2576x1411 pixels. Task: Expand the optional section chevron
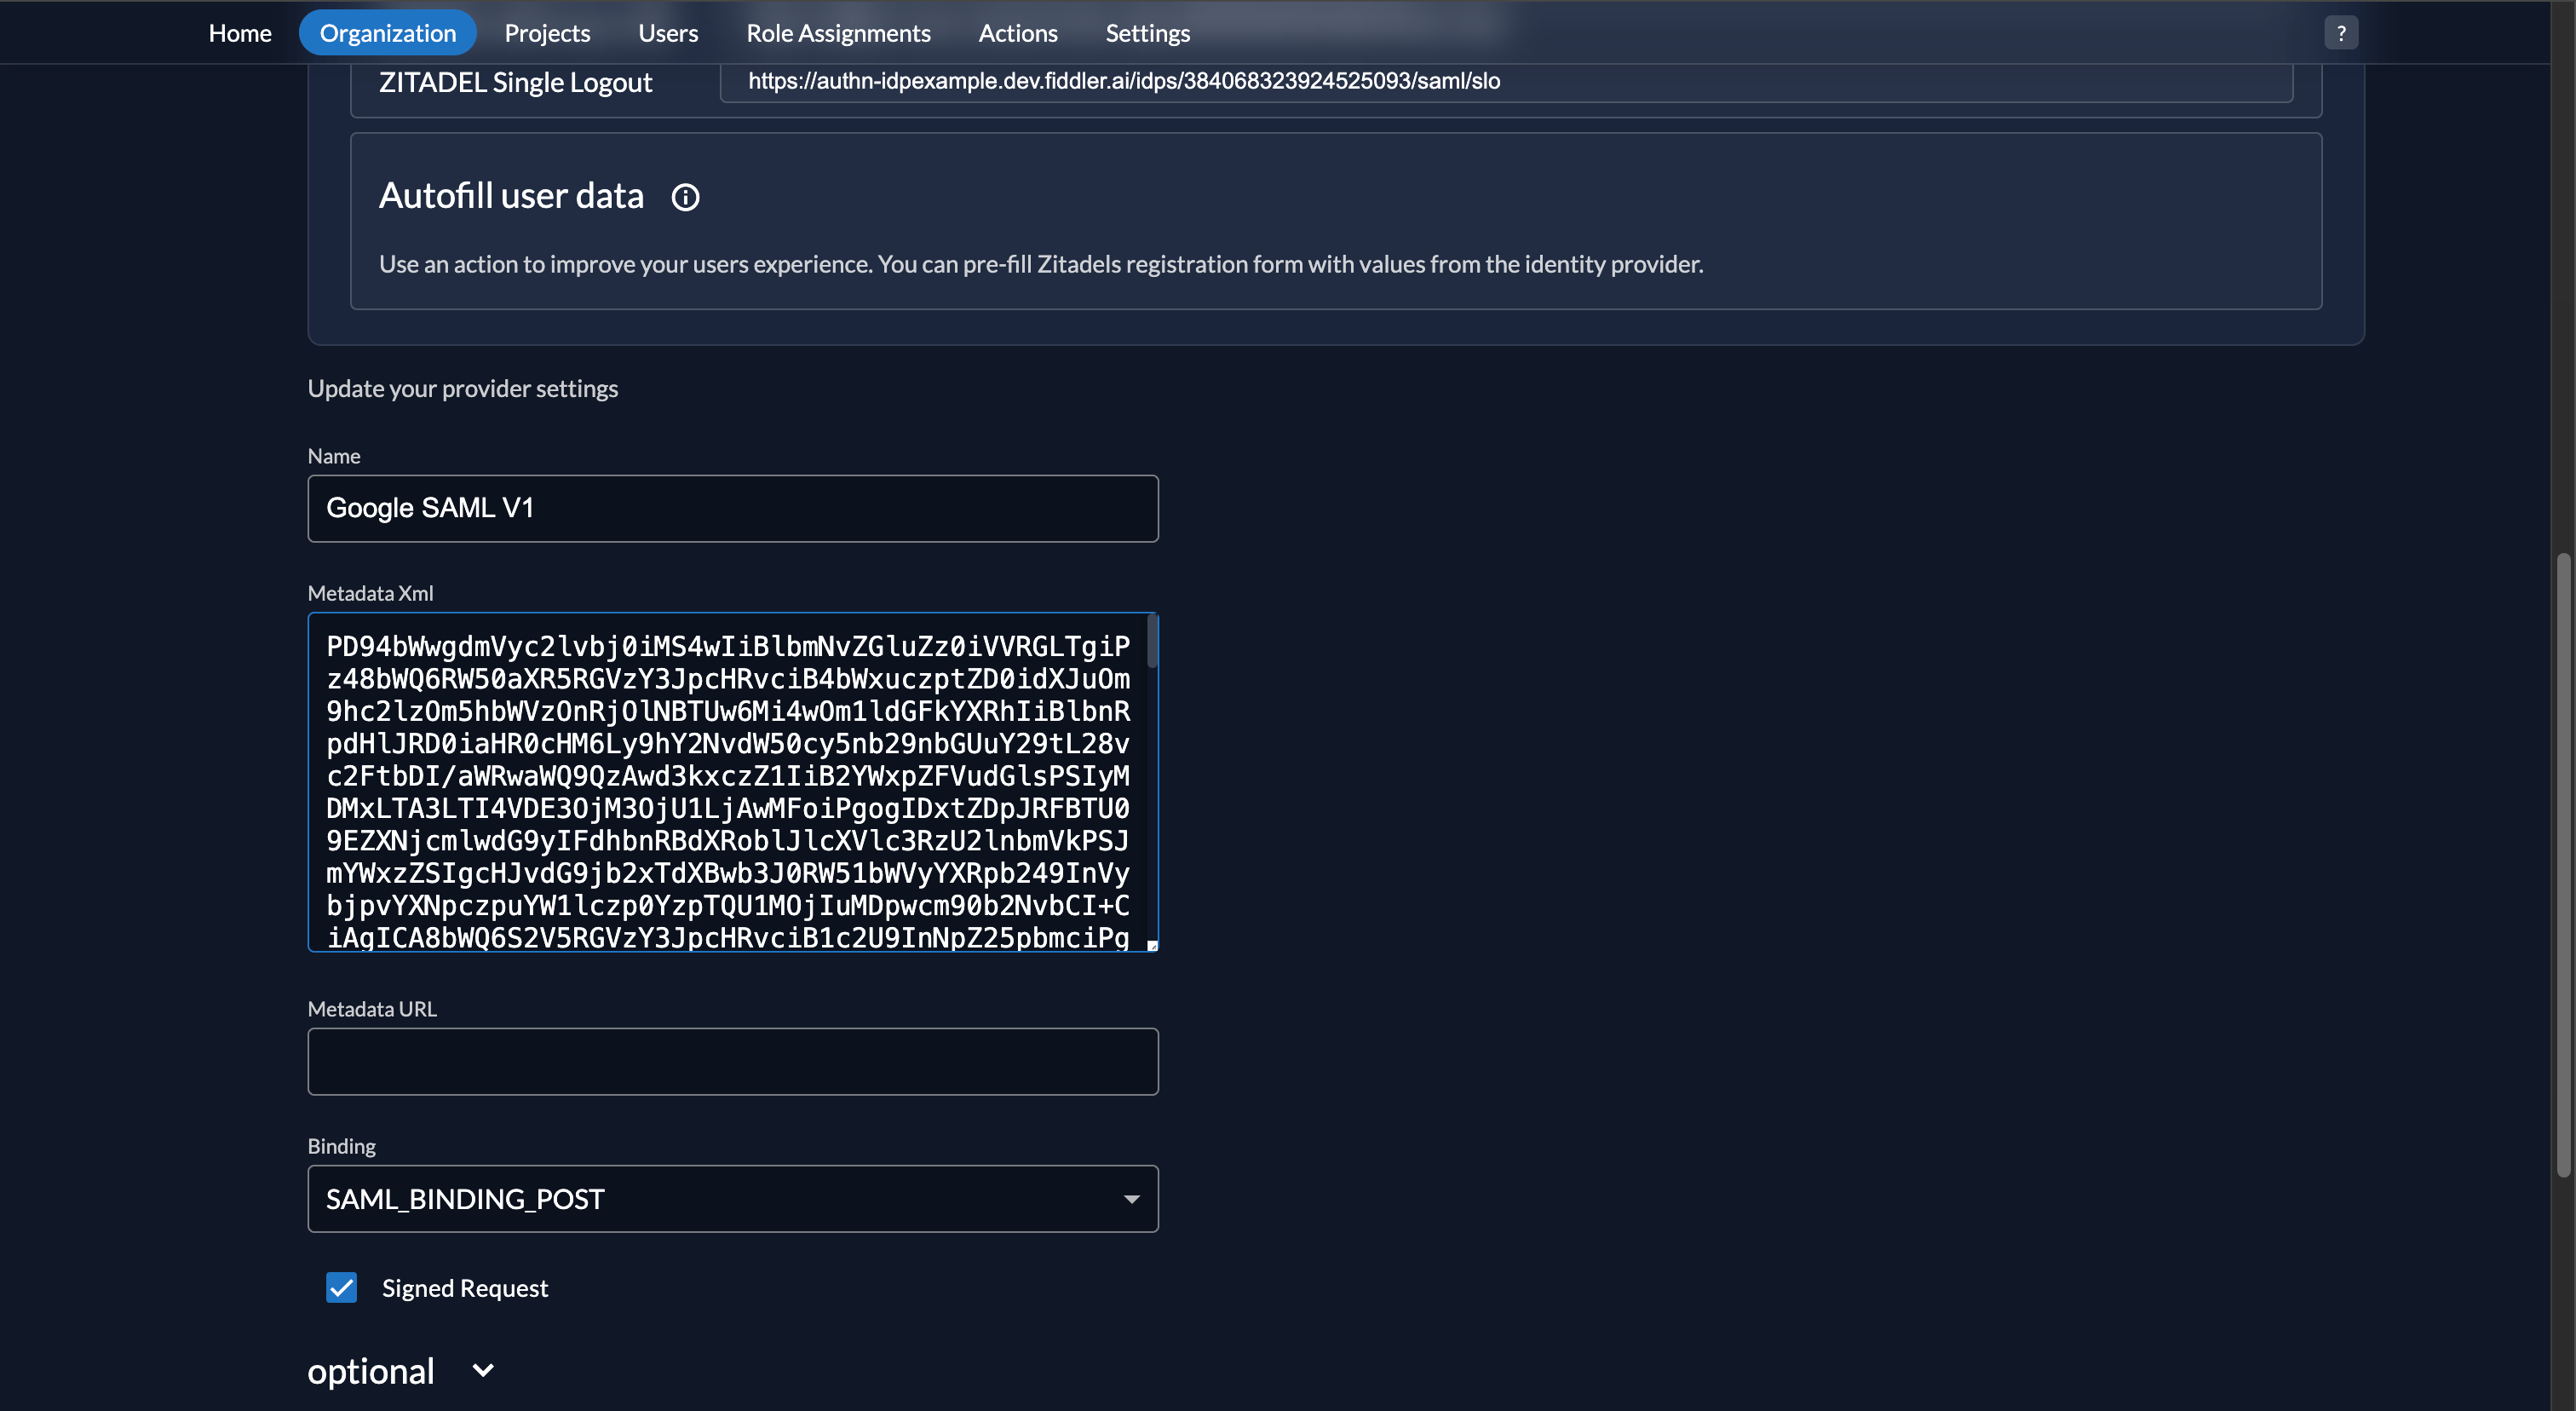483,1371
